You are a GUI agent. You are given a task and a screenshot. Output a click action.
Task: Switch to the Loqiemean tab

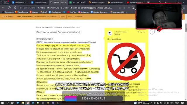[20, 3]
